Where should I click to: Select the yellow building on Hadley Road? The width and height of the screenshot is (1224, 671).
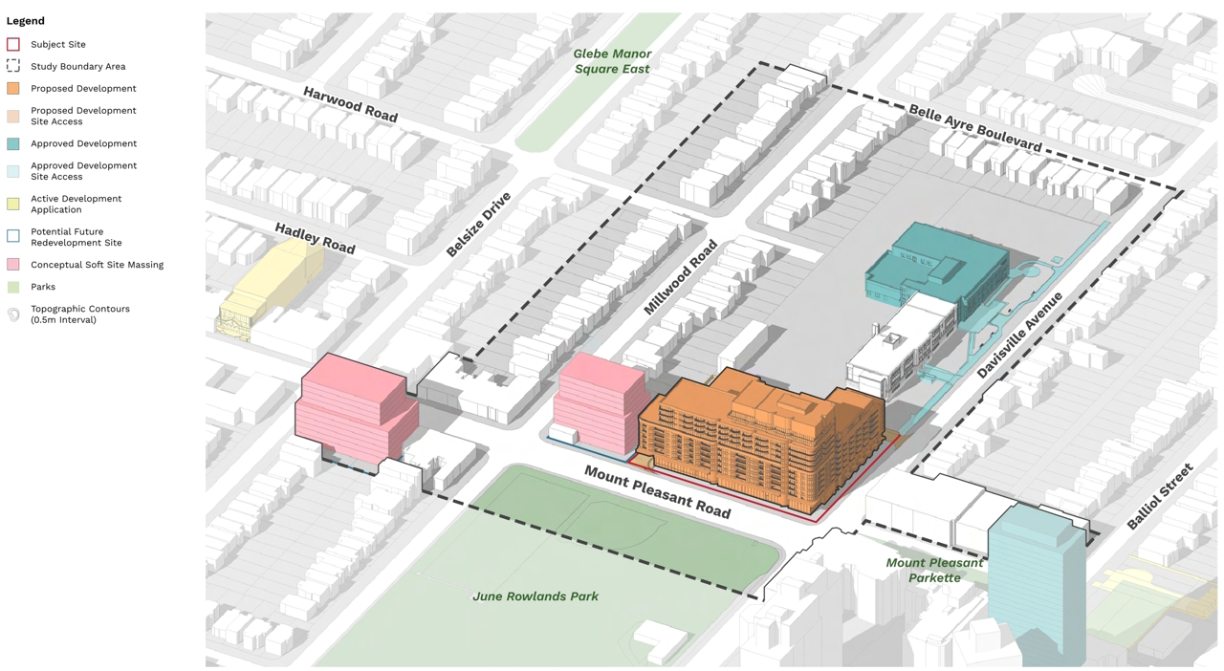[273, 282]
